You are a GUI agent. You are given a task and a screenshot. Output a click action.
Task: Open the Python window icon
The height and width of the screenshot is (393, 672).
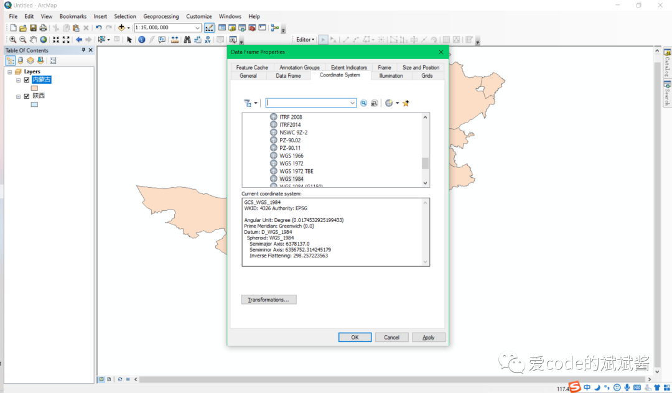[263, 28]
